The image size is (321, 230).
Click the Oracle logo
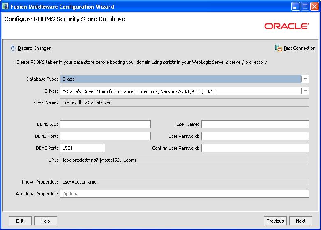pyautogui.click(x=286, y=26)
